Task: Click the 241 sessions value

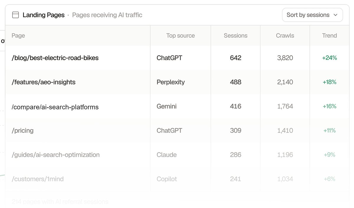Action: pyautogui.click(x=235, y=179)
